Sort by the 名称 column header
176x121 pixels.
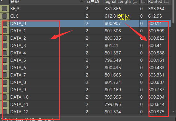(47, 2)
